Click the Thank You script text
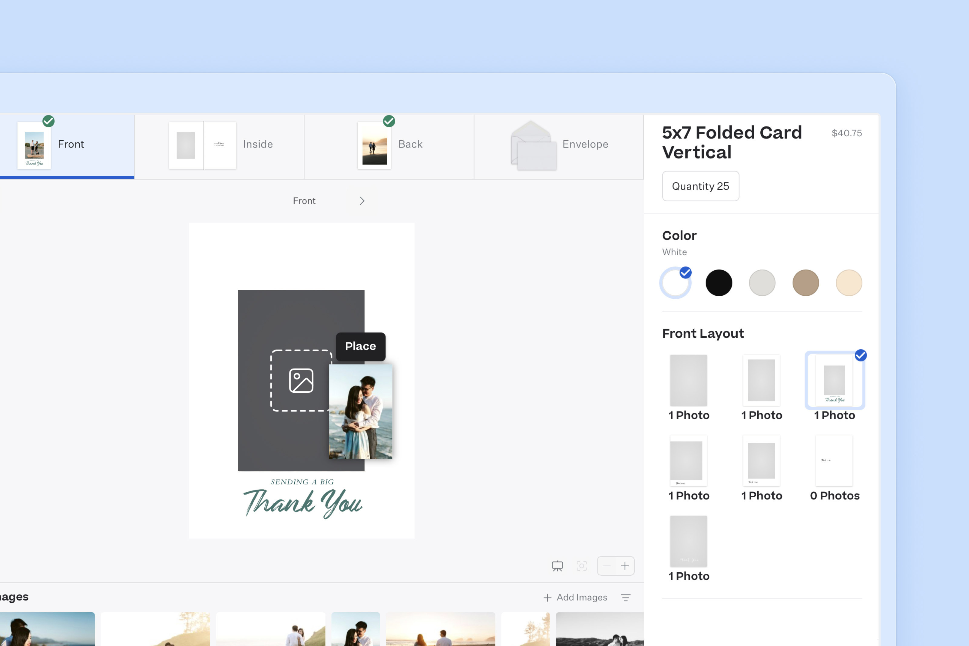 (303, 504)
